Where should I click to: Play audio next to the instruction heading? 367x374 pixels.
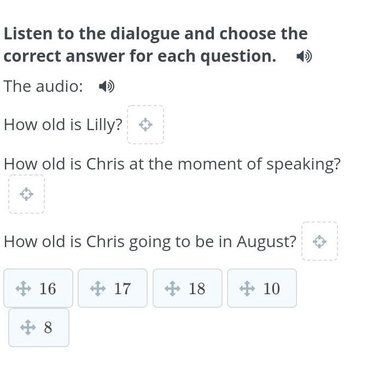(304, 56)
